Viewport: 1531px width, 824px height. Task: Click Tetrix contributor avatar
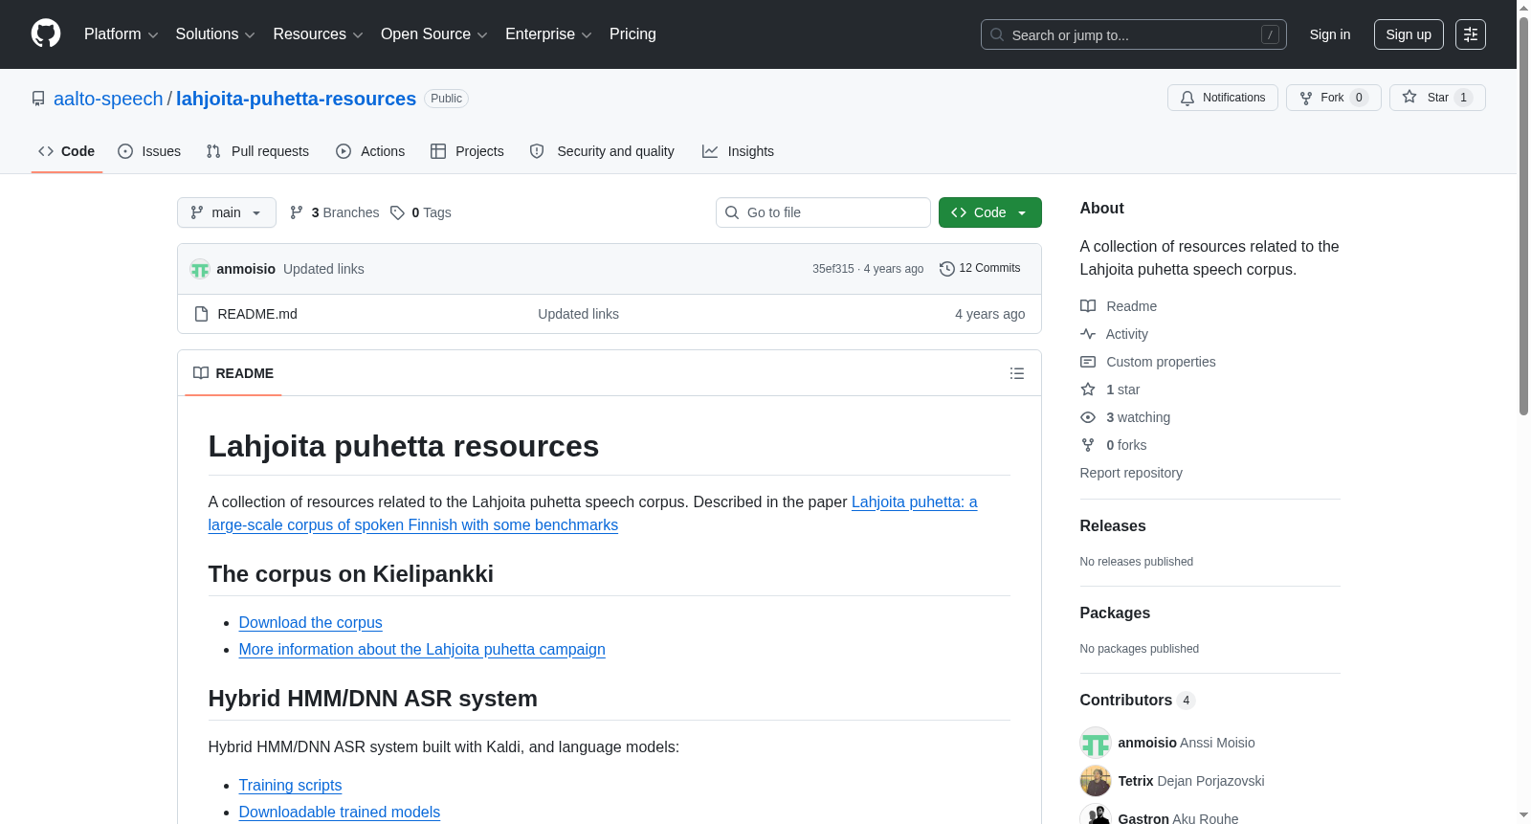[1096, 781]
